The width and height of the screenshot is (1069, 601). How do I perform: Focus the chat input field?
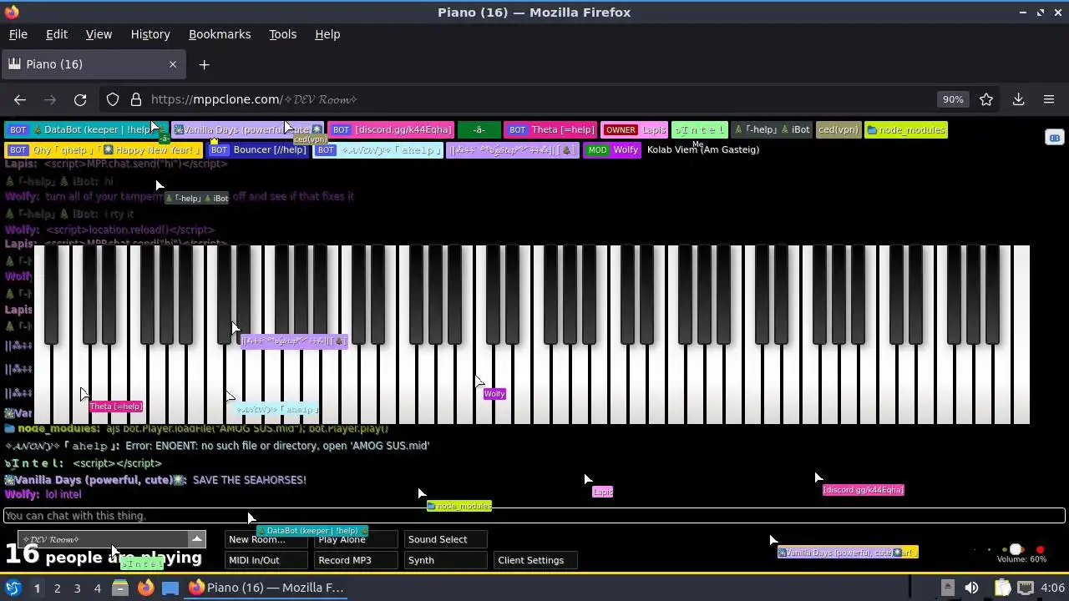pyautogui.click(x=534, y=516)
